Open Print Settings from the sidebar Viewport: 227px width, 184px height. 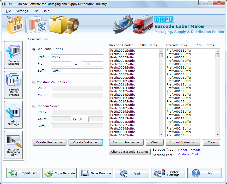[x=13, y=115]
